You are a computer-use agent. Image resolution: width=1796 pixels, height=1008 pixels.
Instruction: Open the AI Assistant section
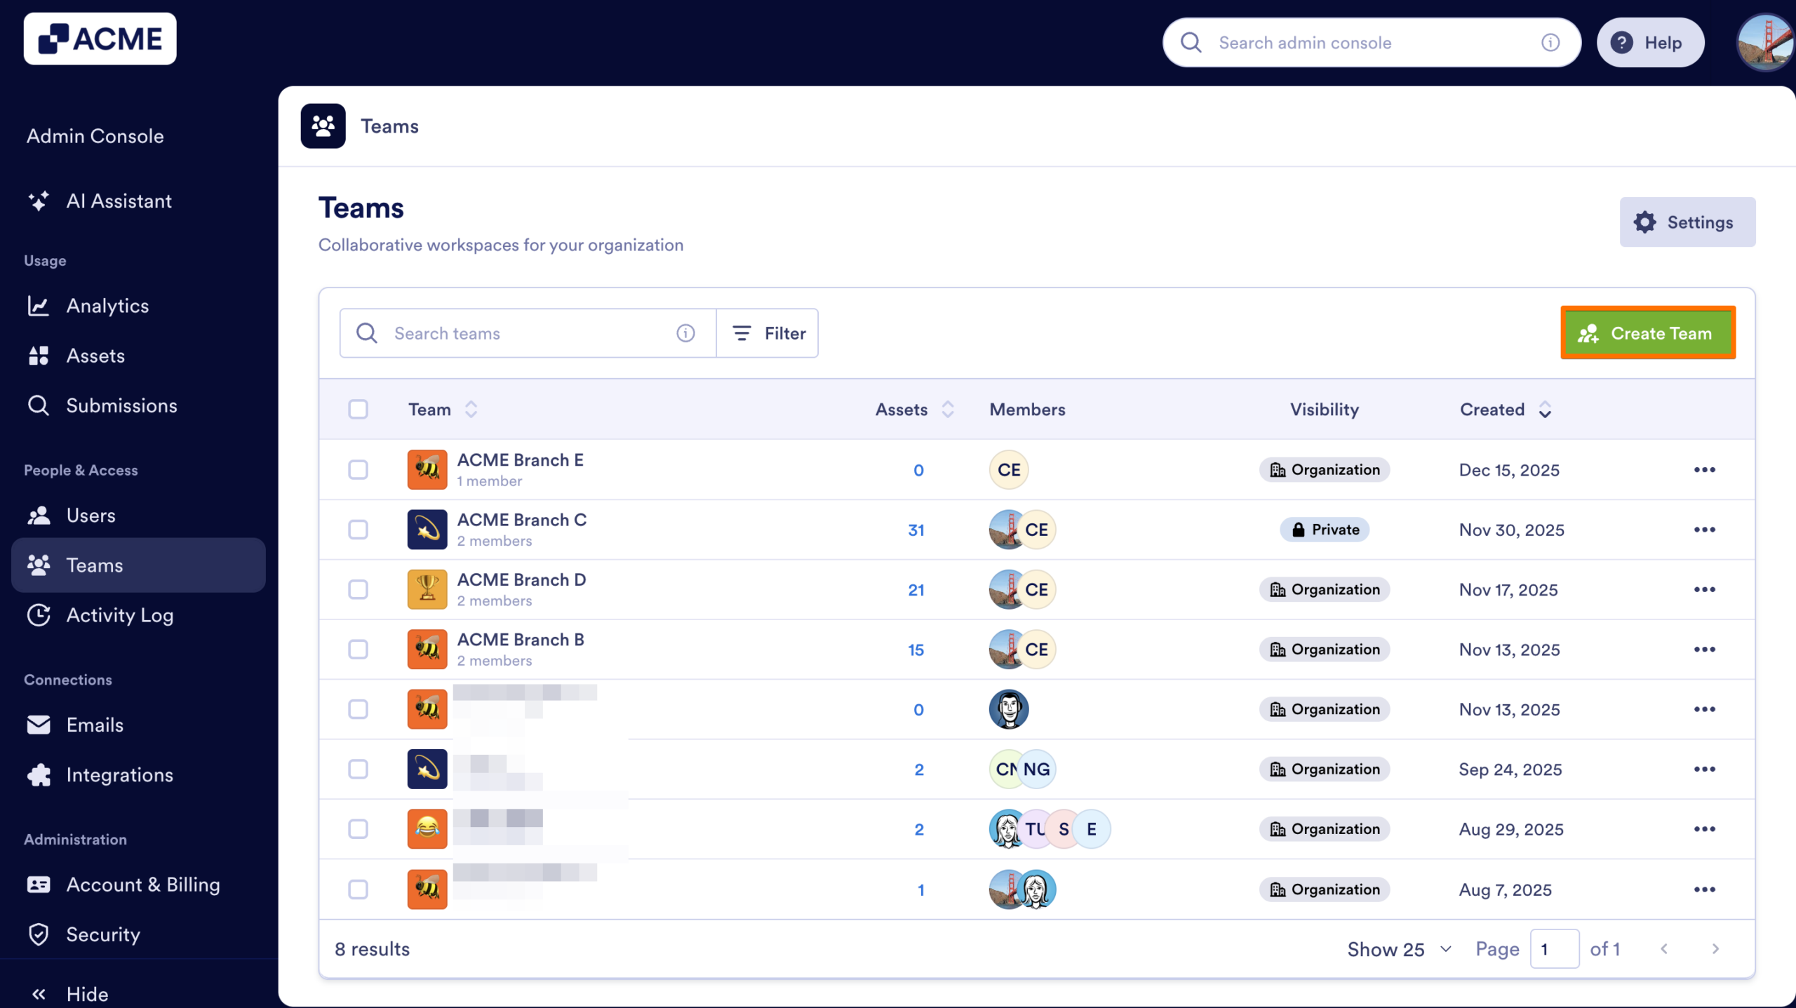[x=118, y=201]
